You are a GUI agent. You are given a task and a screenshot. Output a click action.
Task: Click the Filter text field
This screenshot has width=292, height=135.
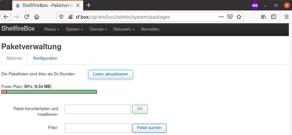tap(98, 128)
